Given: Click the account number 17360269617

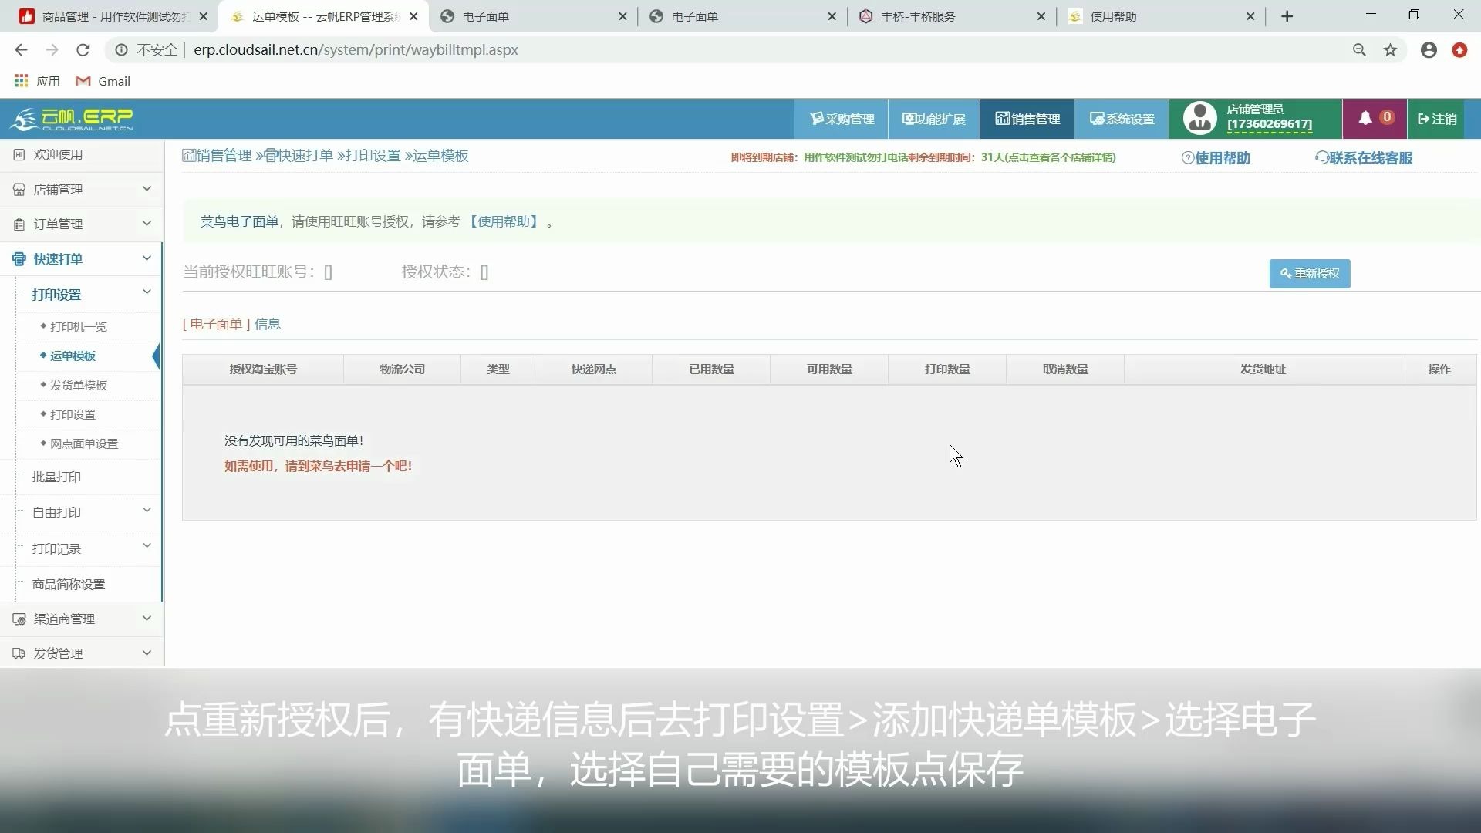Looking at the screenshot, I should 1269,124.
